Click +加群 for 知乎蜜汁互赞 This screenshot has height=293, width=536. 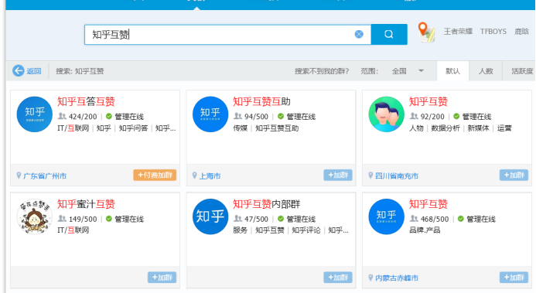click(x=162, y=278)
